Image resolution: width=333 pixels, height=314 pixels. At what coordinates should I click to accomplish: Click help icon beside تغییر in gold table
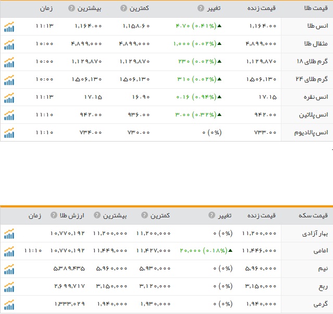coord(201,8)
